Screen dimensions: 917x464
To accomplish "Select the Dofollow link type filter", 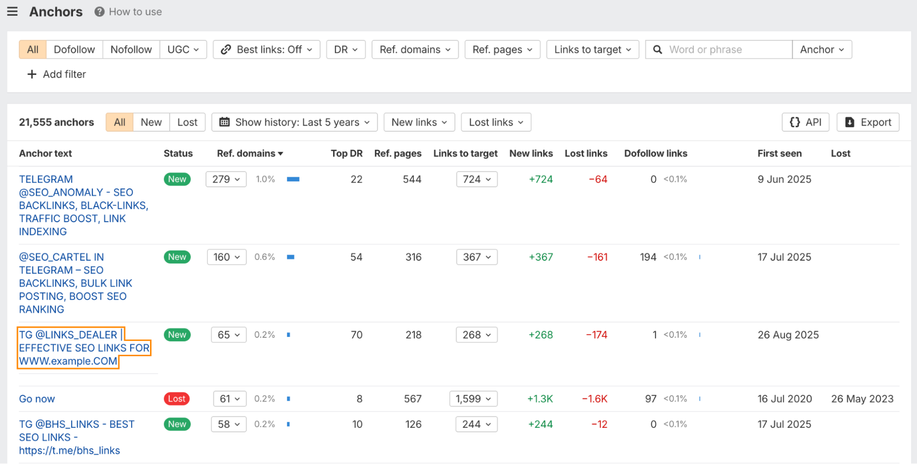I will coord(74,50).
